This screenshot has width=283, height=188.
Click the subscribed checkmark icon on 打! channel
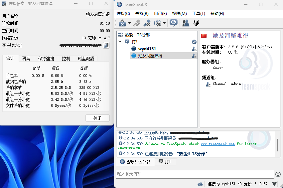(194, 42)
